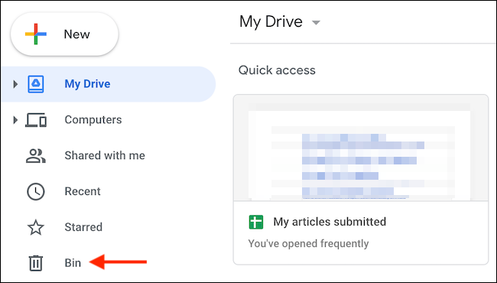Open the My articles submitted spreadsheet preview
Viewport: 497px width, 283px height.
pos(361,148)
